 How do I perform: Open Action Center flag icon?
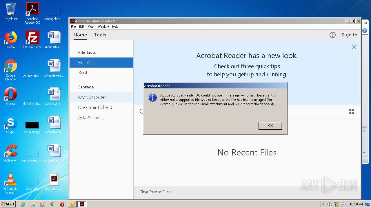[343, 204]
